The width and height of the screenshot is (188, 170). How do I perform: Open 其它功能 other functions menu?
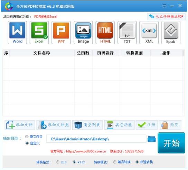(x=119, y=125)
